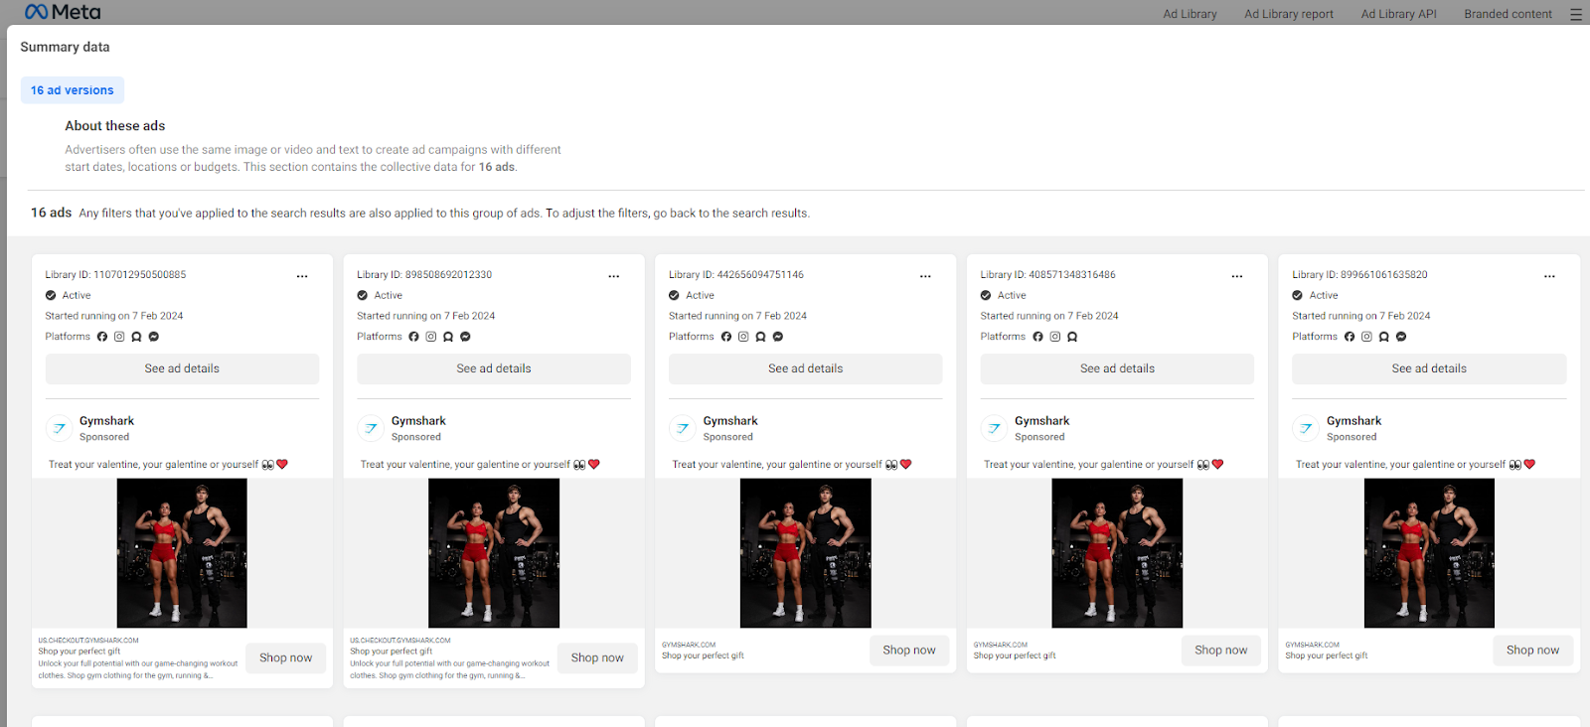Open Ad Library API page

(x=1398, y=14)
